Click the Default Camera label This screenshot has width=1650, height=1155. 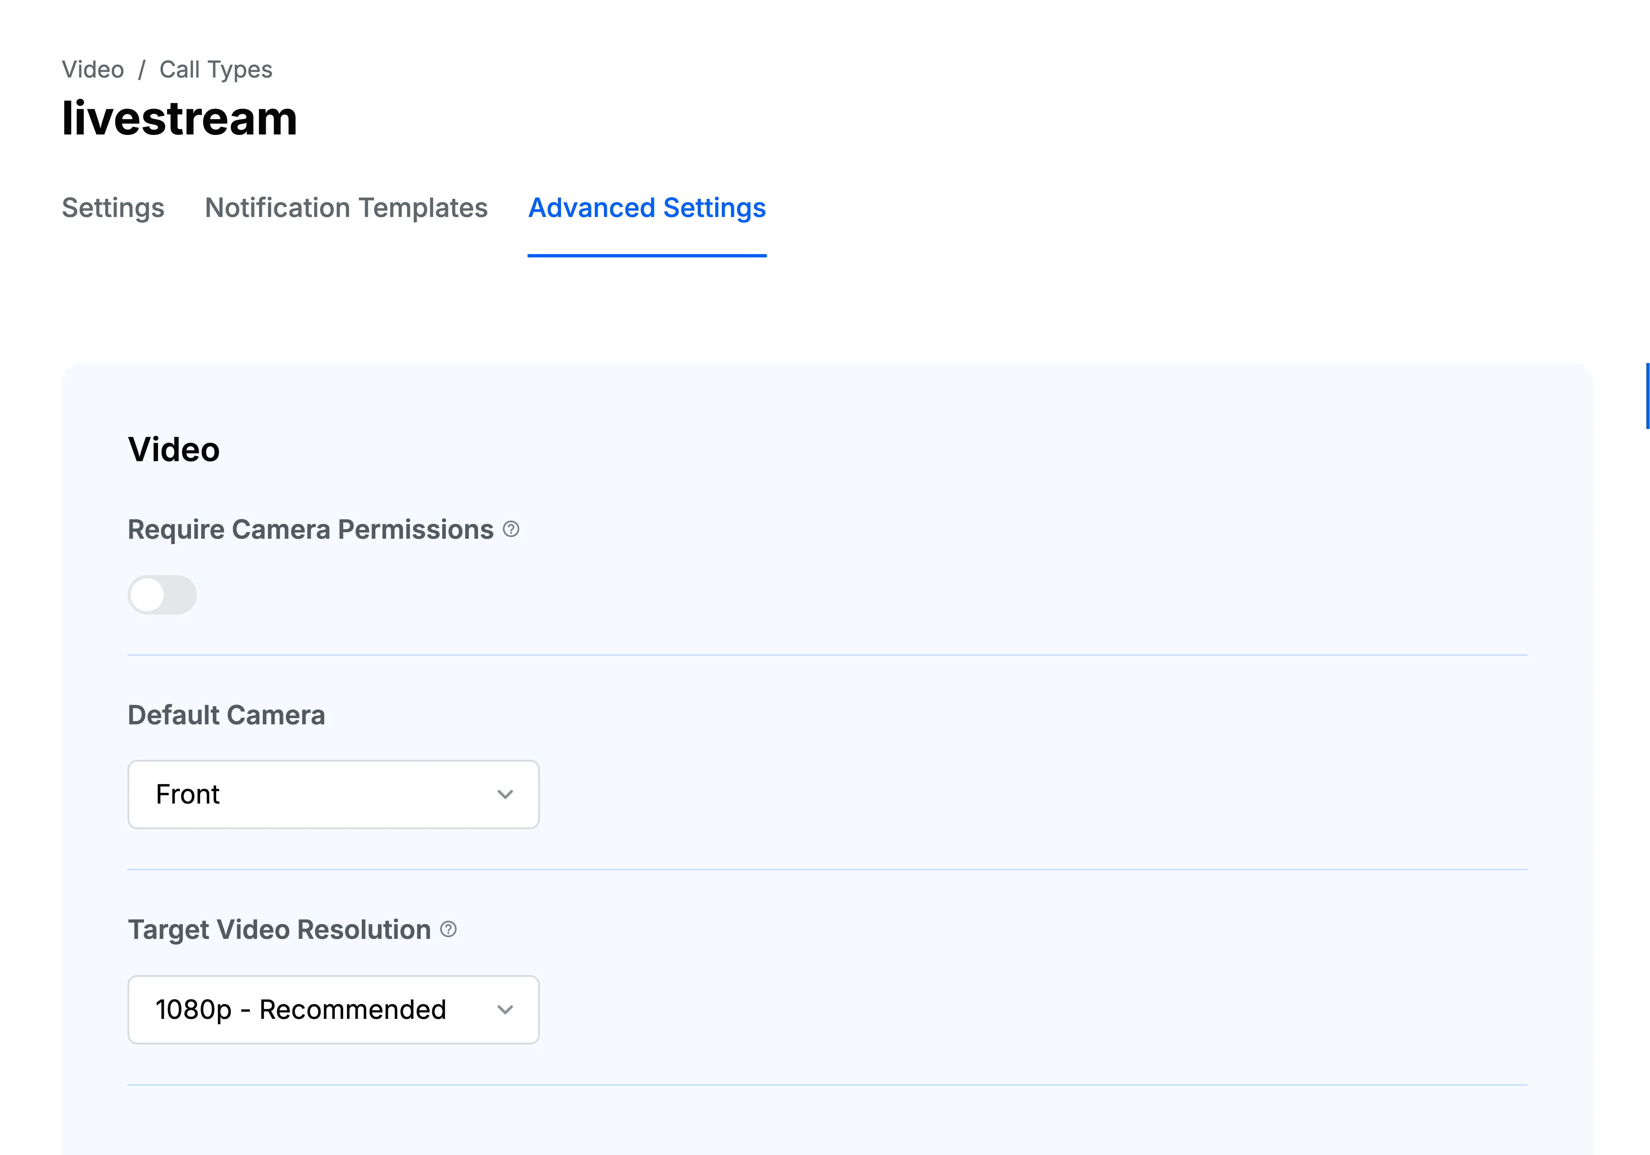(x=226, y=714)
